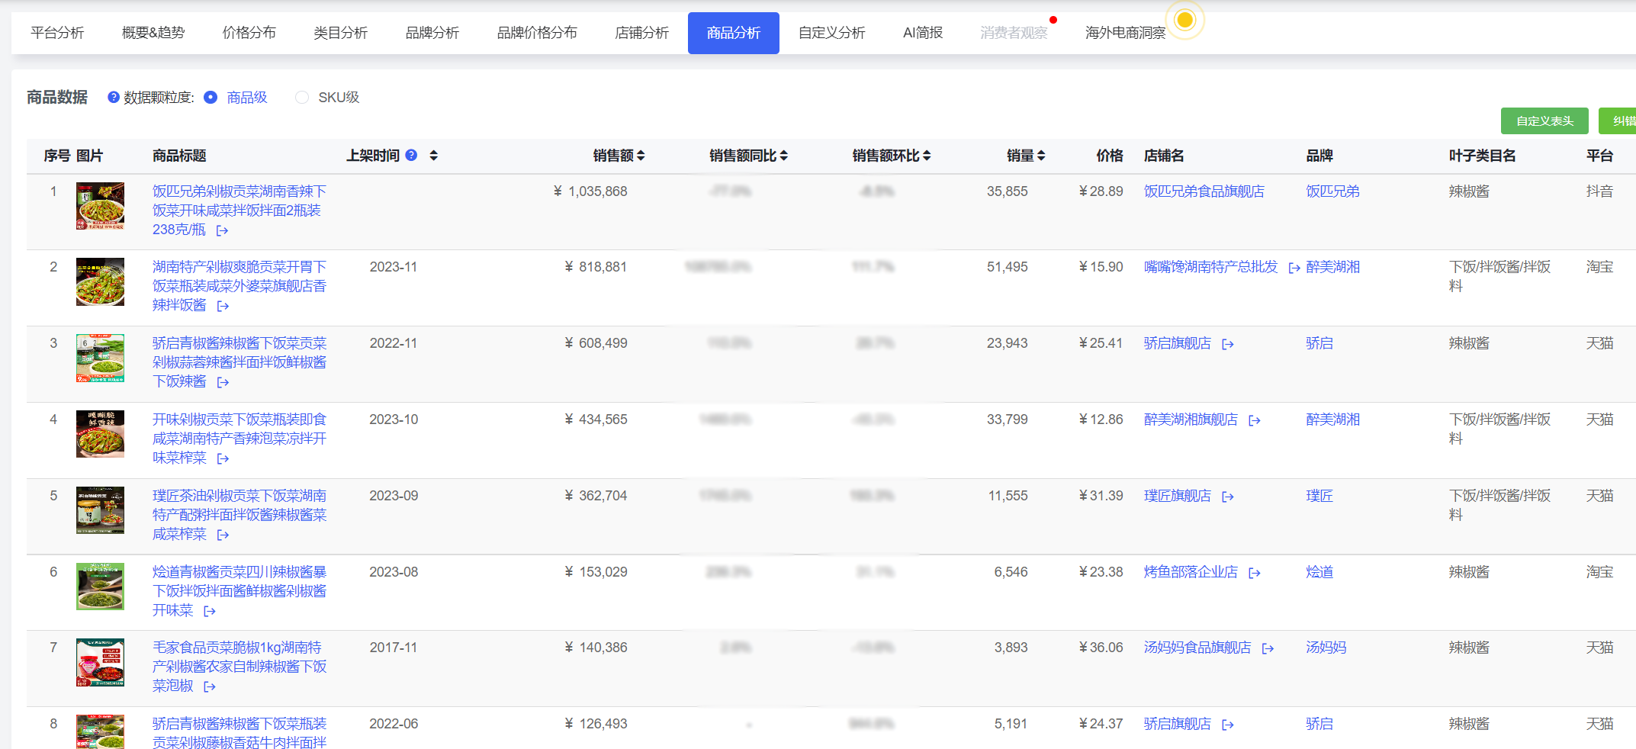The width and height of the screenshot is (1636, 749).
Task: Click the yellow circle indicator at top
Action: pos(1184,20)
